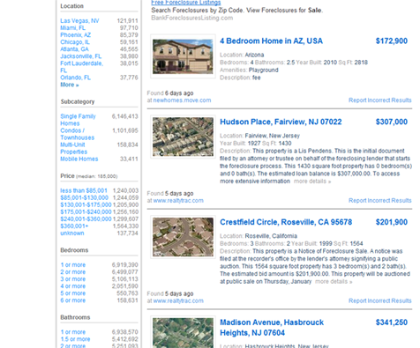Select Single Family Homes subcategory
Image resolution: width=420 pixels, height=348 pixels.
point(78,120)
